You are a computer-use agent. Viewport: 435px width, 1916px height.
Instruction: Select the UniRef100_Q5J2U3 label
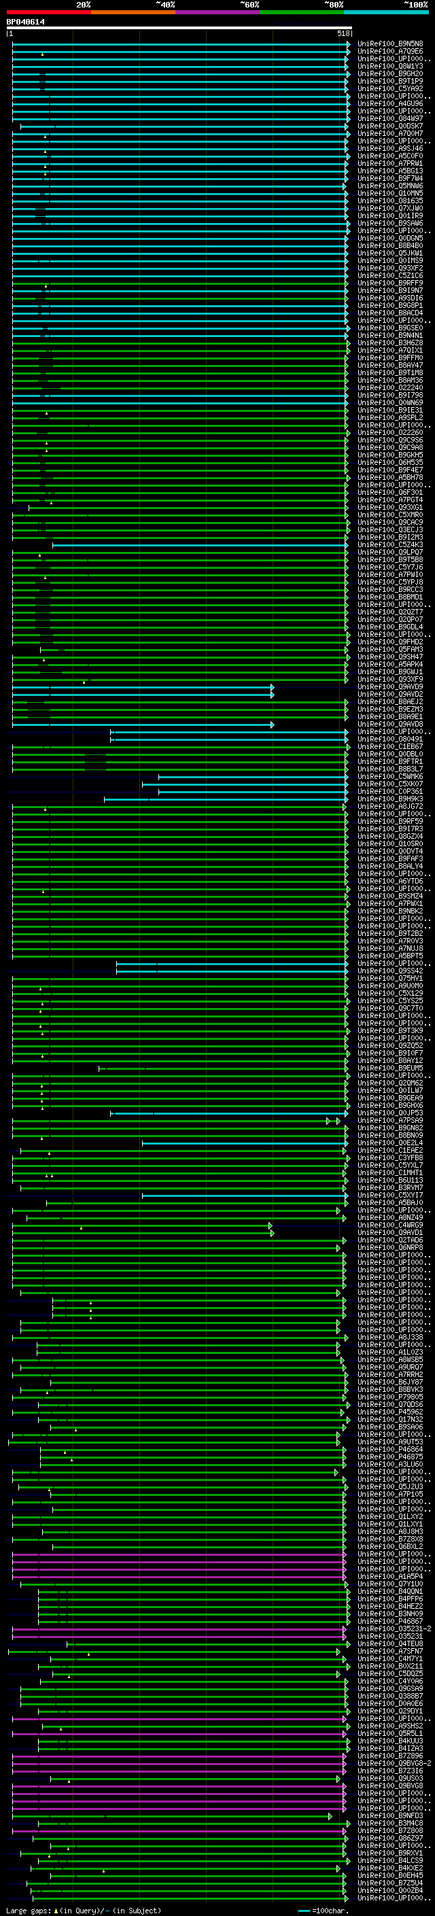click(389, 1487)
